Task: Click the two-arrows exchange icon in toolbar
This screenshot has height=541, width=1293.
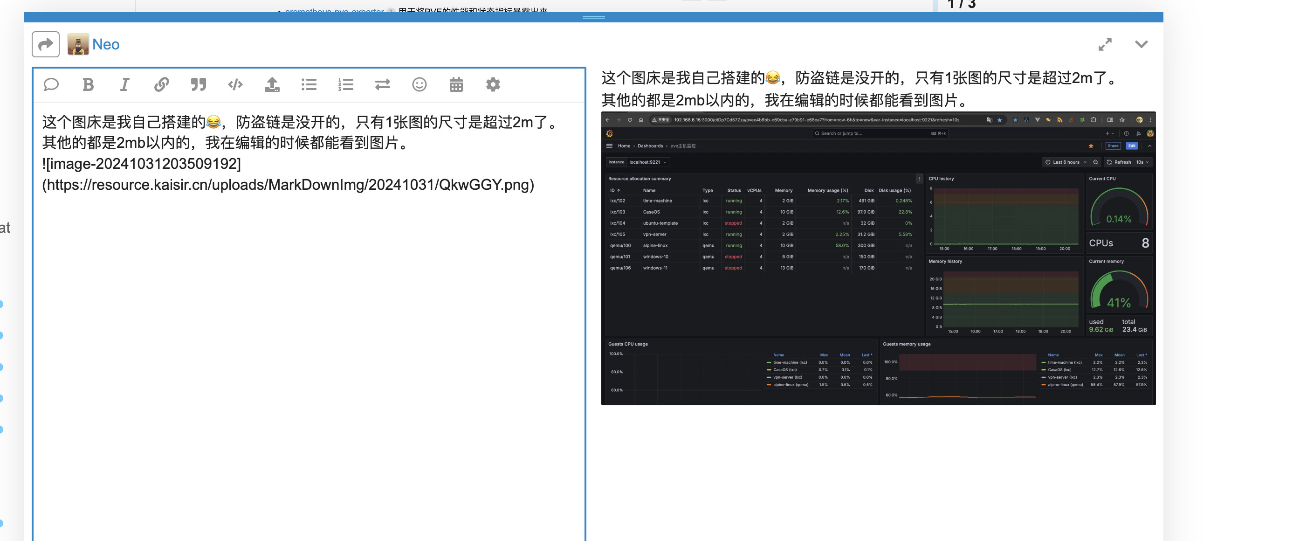Action: tap(383, 84)
